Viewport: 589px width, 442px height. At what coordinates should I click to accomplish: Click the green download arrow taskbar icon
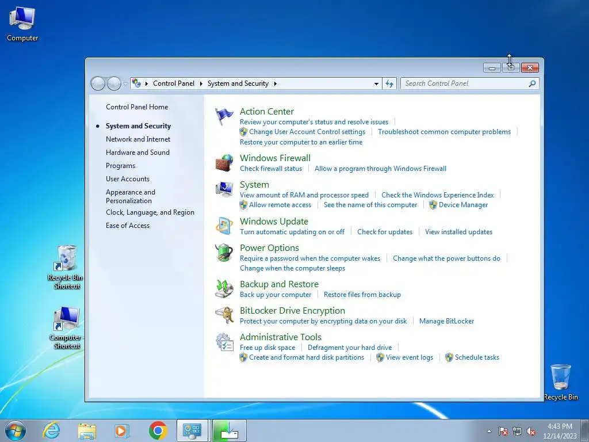[230, 430]
